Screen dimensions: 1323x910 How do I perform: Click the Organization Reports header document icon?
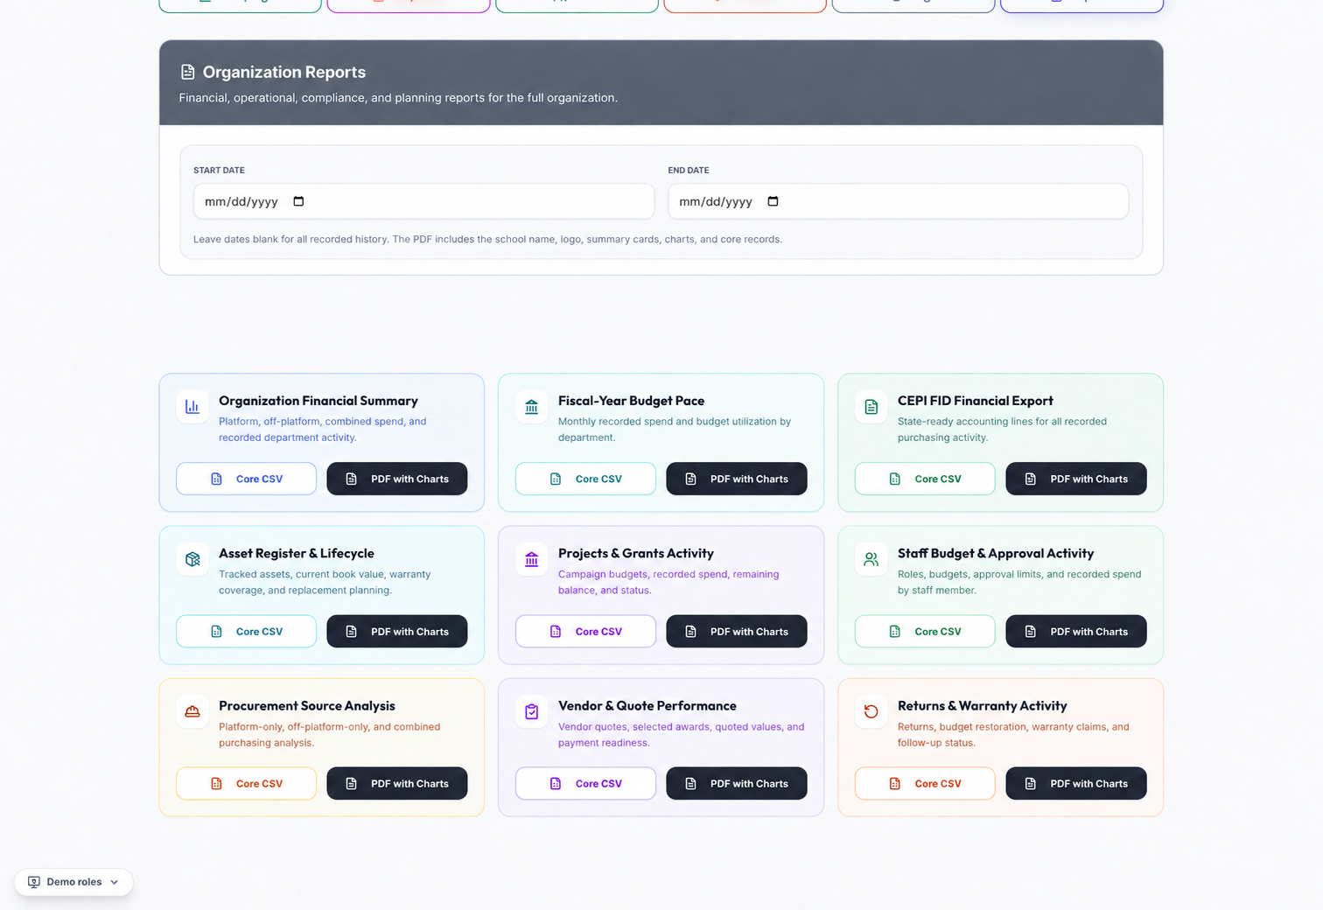click(187, 72)
